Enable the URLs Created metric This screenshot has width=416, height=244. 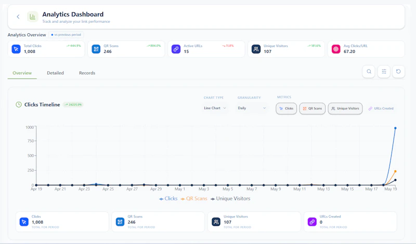pyautogui.click(x=381, y=109)
